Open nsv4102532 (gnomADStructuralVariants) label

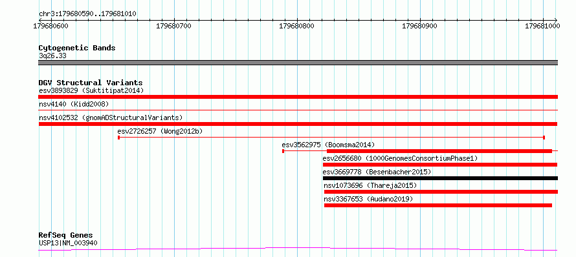coord(111,118)
